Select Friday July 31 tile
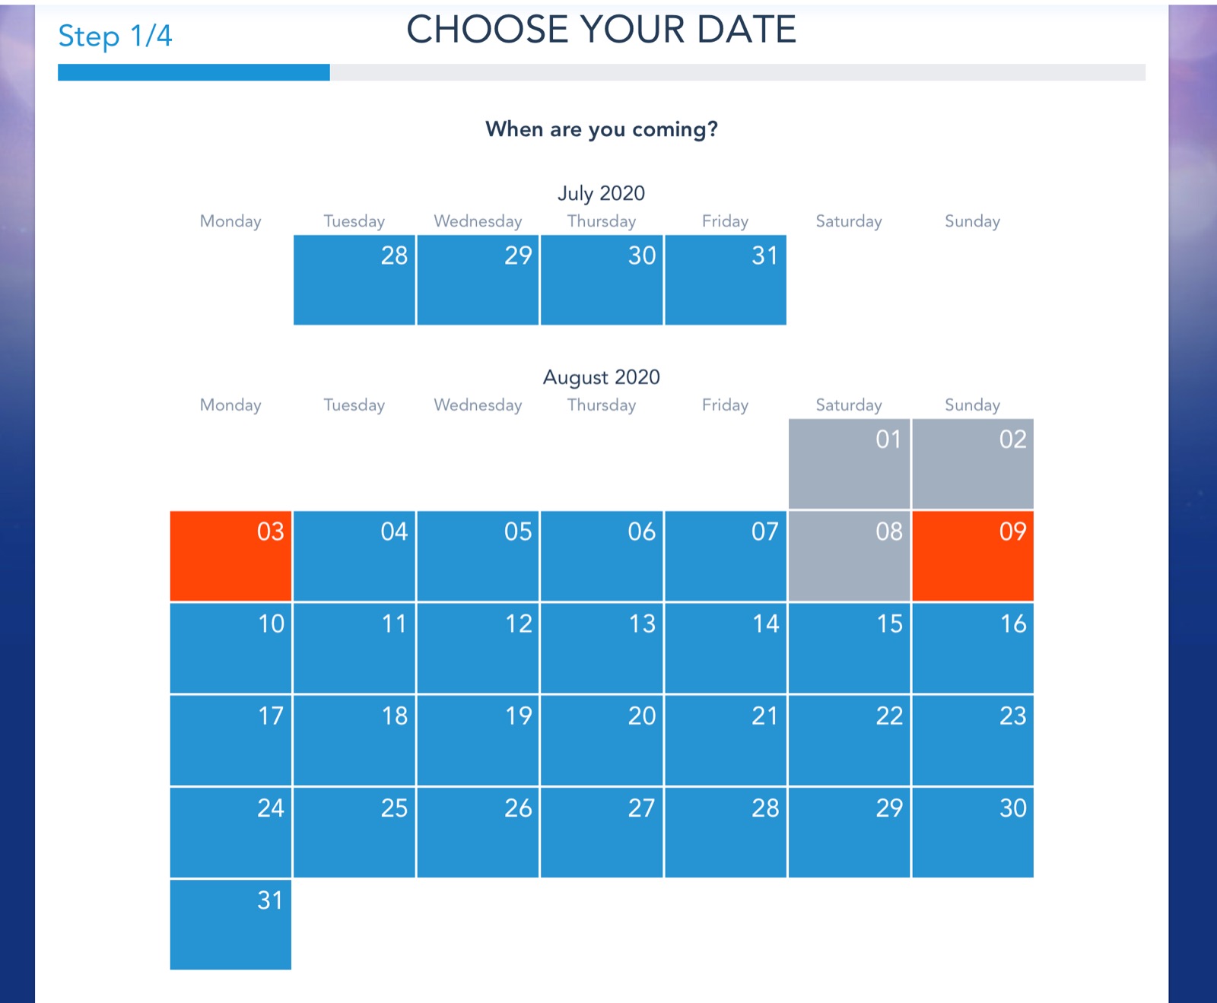 (x=726, y=280)
